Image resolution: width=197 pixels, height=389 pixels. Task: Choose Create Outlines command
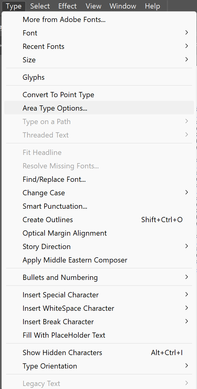click(48, 220)
